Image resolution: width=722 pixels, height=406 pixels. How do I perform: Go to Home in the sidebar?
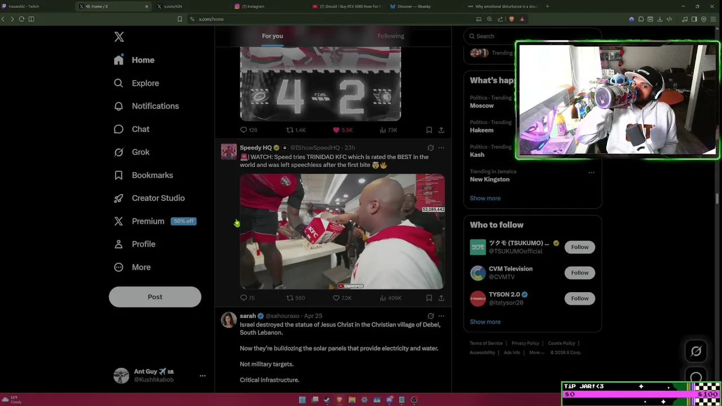[x=134, y=60]
